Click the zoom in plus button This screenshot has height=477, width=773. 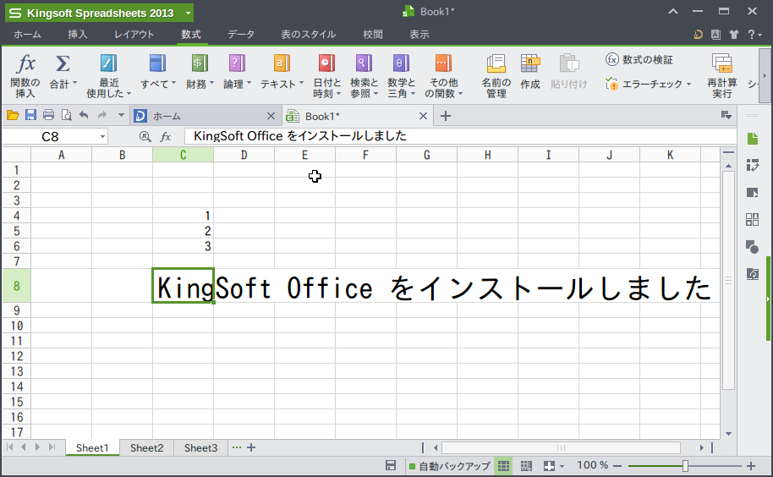[x=751, y=466]
